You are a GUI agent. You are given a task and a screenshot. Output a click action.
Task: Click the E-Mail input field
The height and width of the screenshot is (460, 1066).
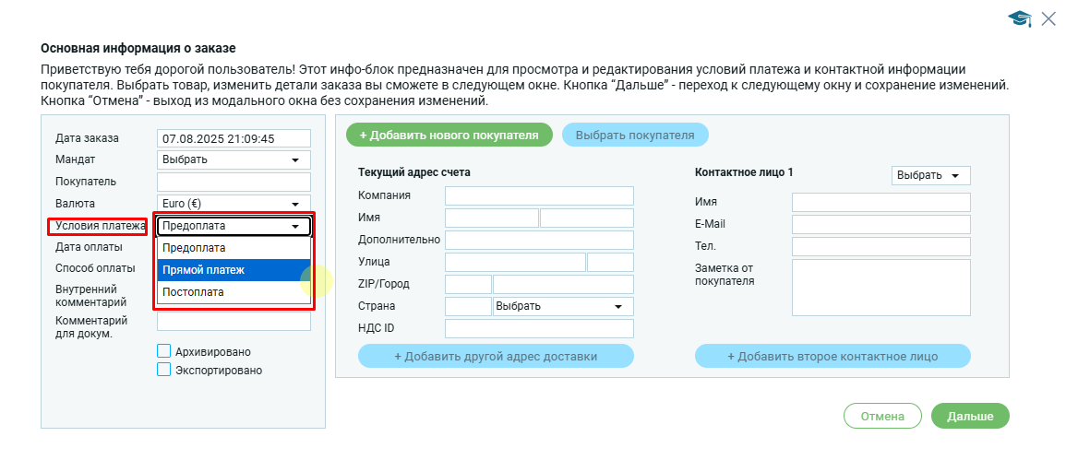click(880, 225)
